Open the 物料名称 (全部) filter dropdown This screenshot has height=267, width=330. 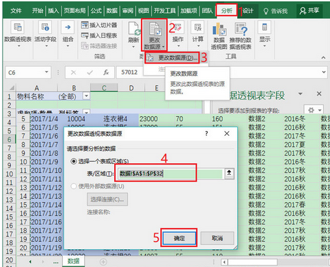(86, 96)
